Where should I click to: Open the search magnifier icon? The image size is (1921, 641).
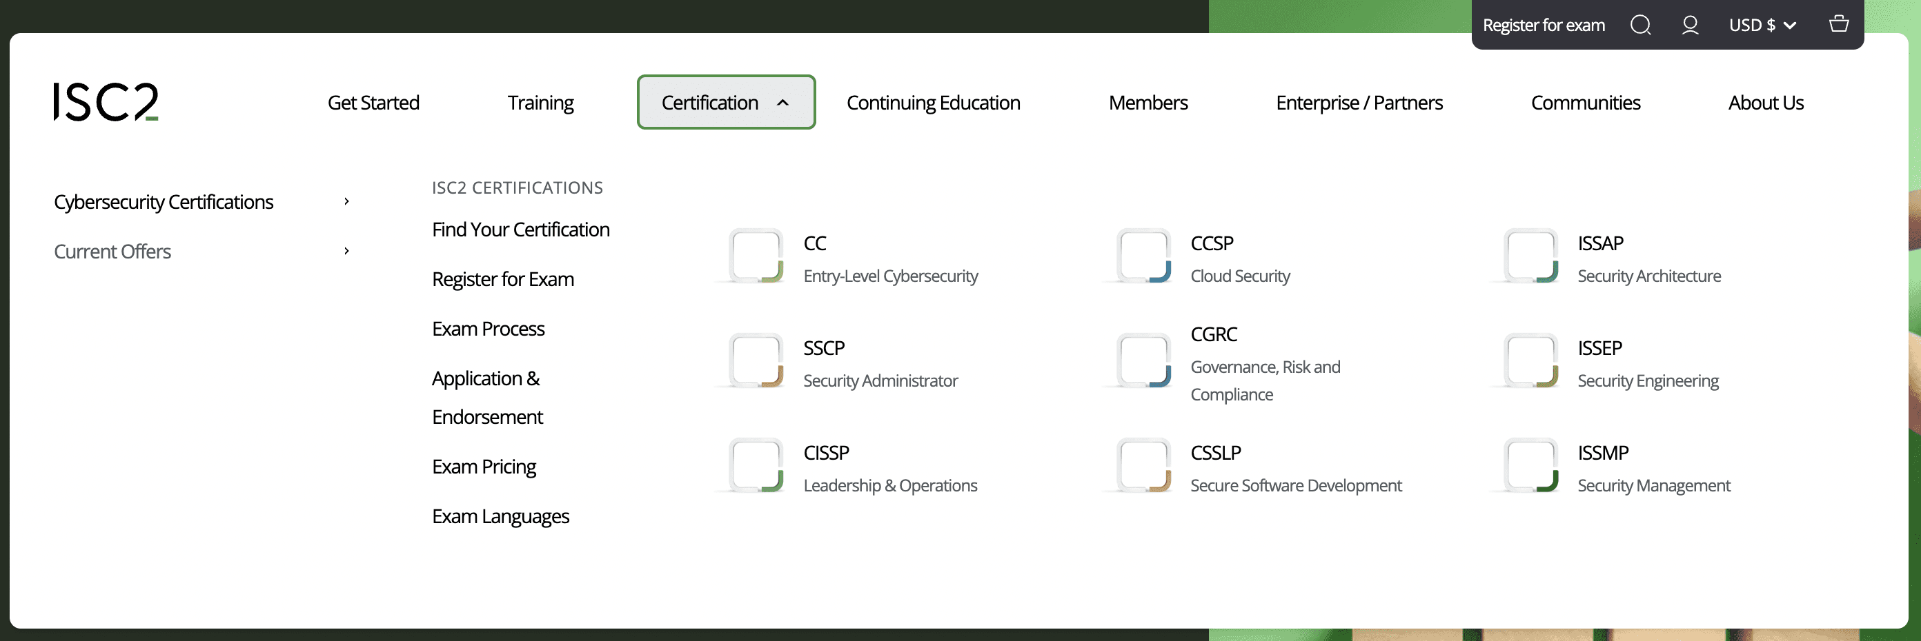click(x=1640, y=26)
